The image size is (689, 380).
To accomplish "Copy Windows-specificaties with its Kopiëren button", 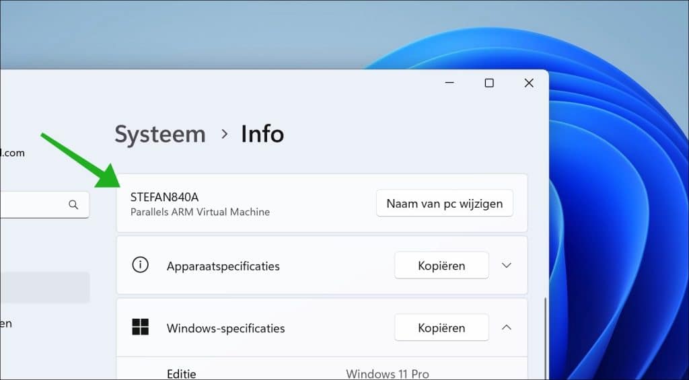I will 441,328.
